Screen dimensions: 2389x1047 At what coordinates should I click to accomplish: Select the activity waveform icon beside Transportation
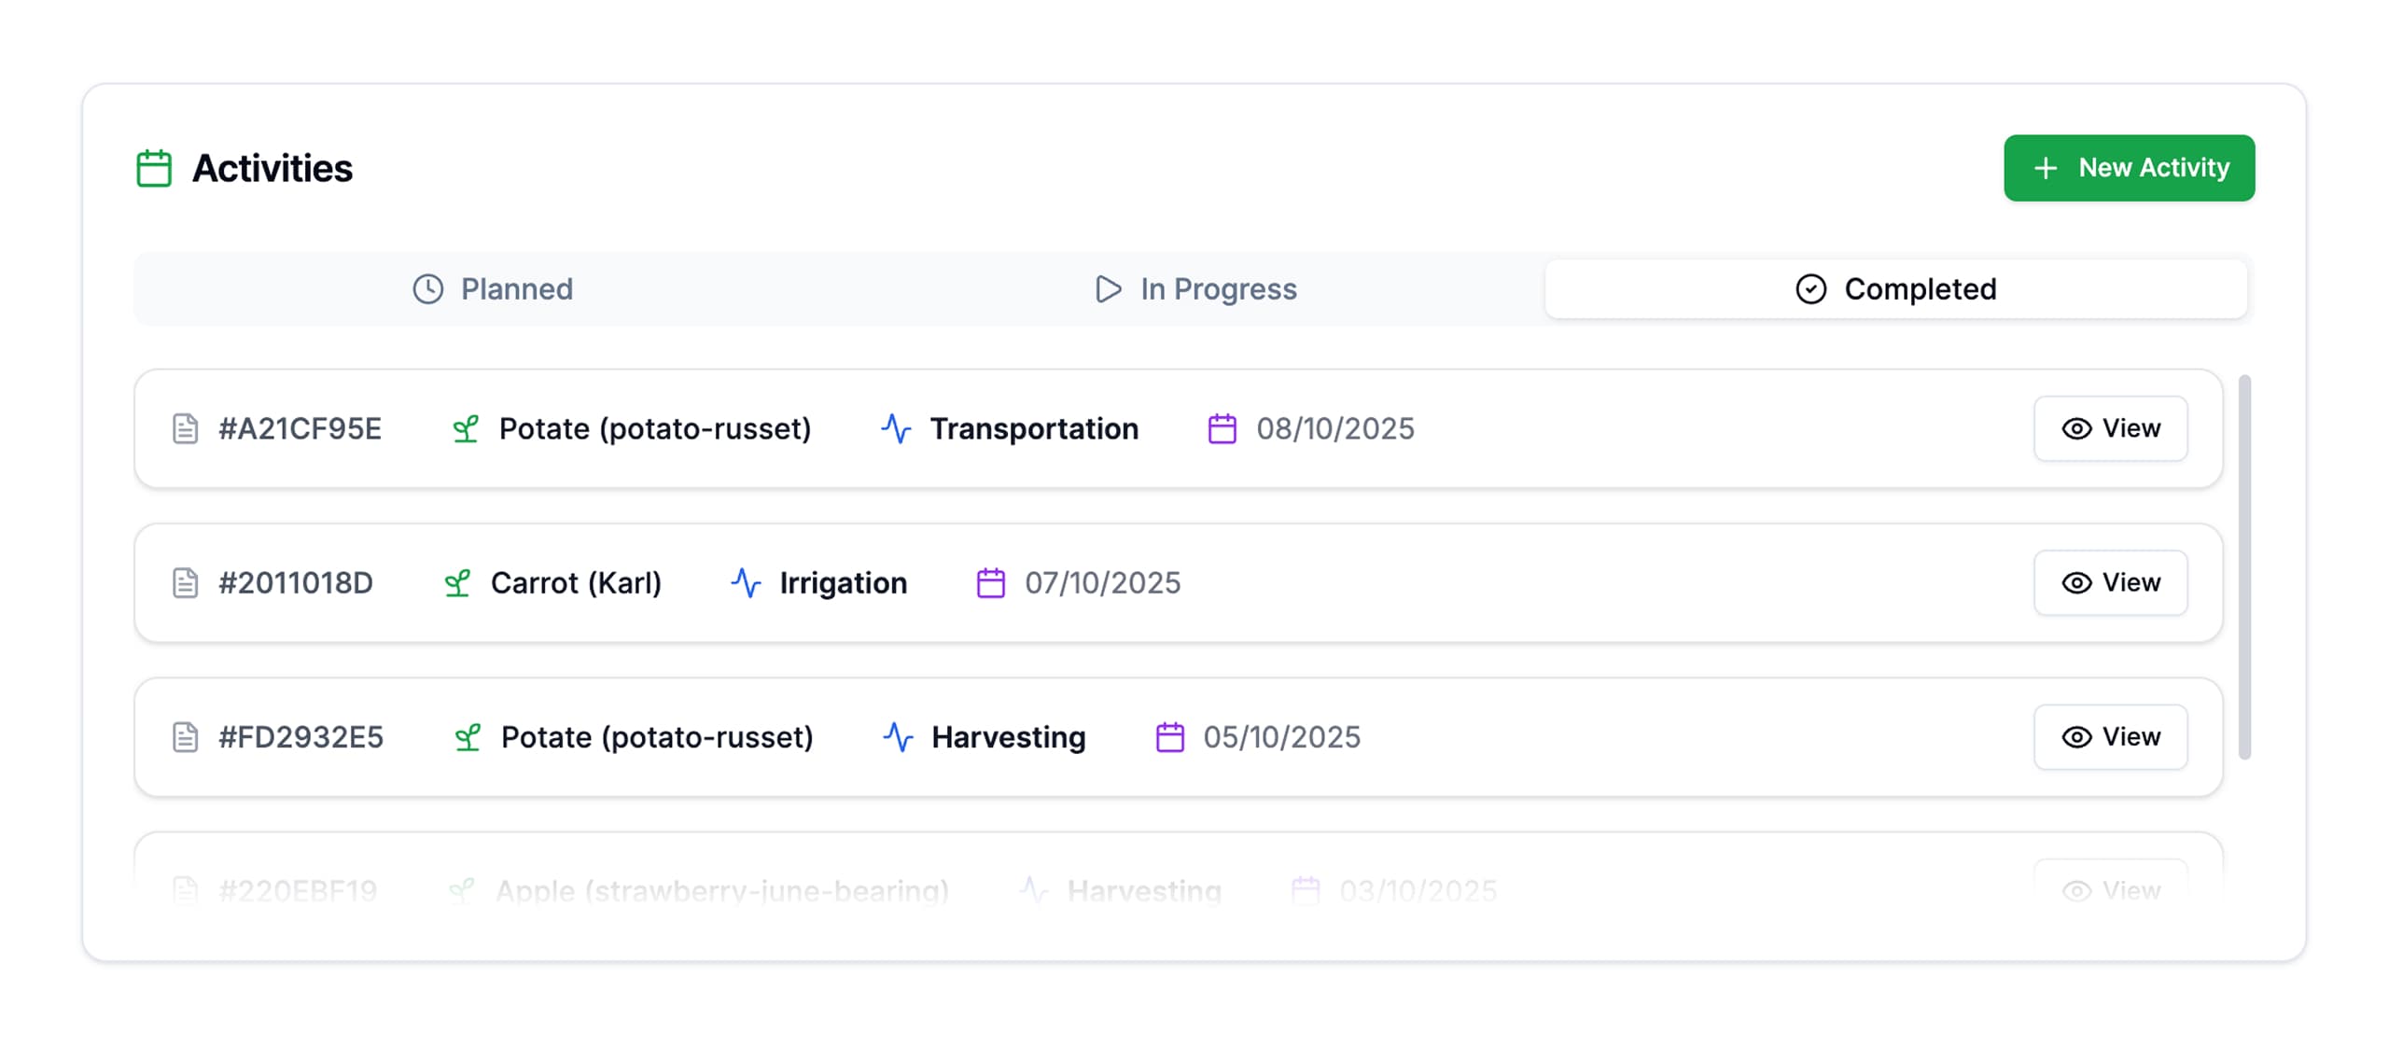(x=896, y=428)
